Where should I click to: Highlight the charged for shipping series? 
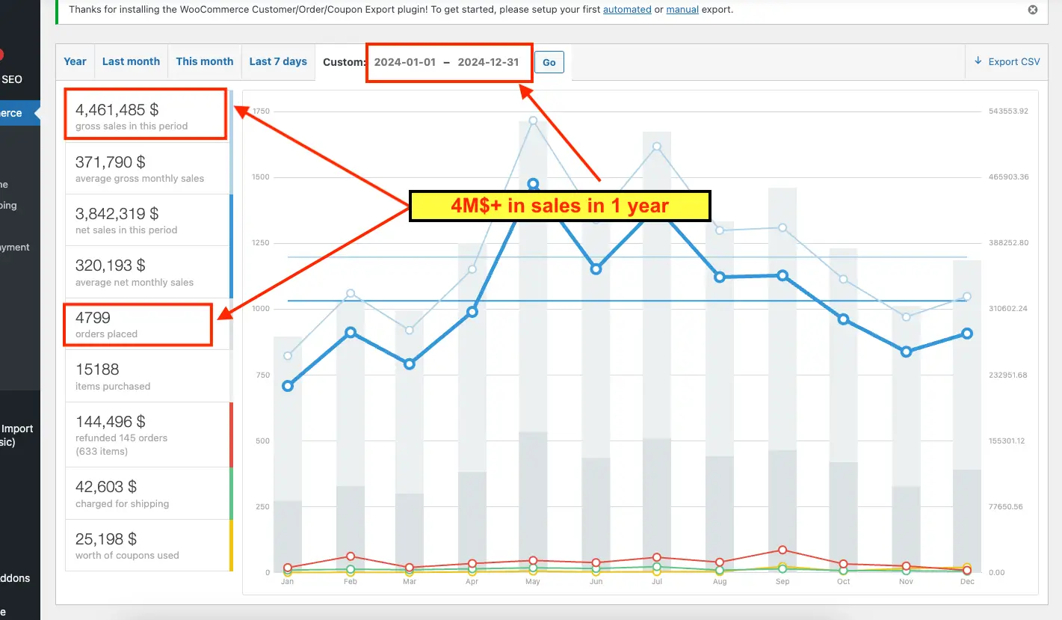tap(149, 494)
